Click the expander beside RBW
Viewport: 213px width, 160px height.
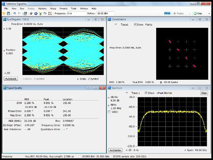pos(109,105)
